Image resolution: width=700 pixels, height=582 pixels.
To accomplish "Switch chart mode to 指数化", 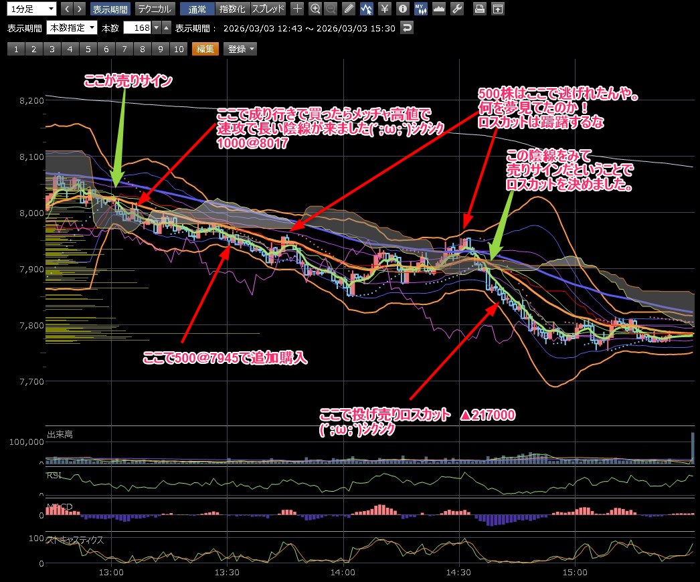I will [x=233, y=9].
